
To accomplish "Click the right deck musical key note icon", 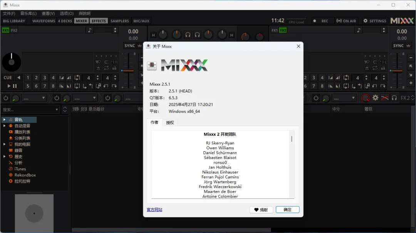I will click(359, 30).
